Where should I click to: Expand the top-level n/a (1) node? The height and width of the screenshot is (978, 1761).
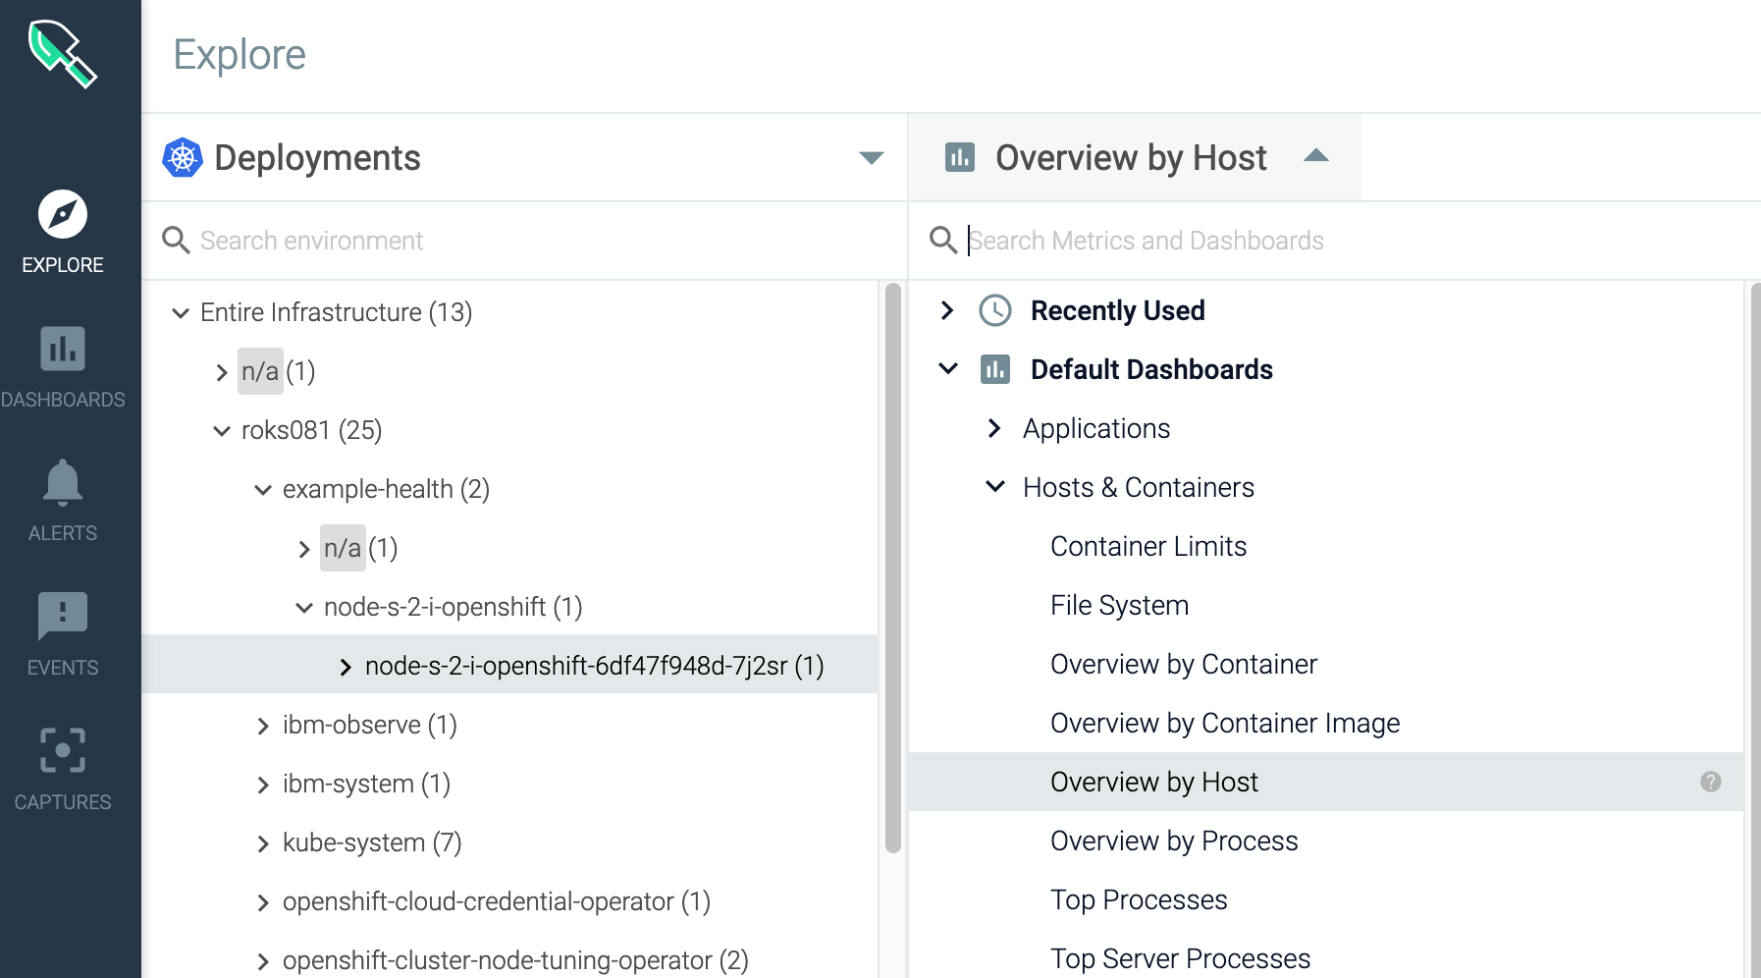point(222,372)
